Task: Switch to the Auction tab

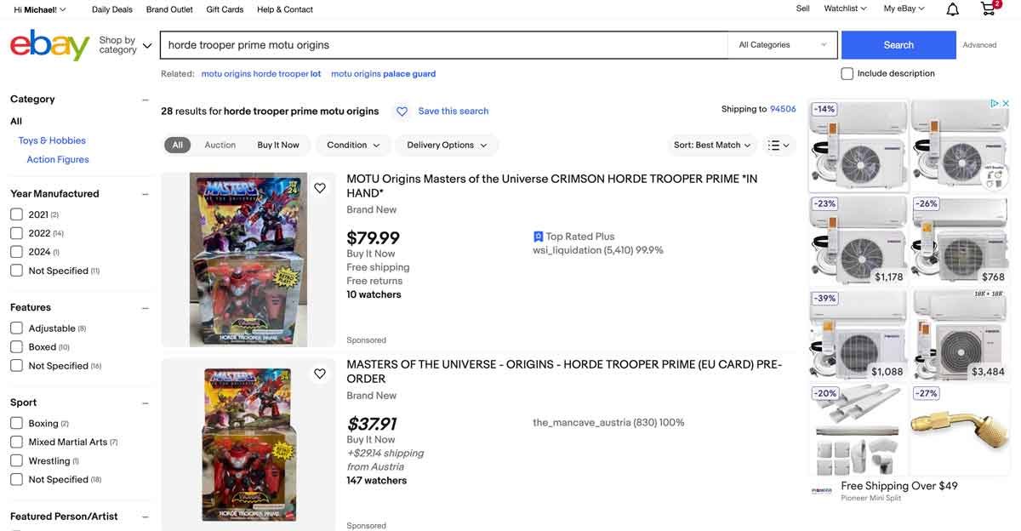Action: pos(220,145)
